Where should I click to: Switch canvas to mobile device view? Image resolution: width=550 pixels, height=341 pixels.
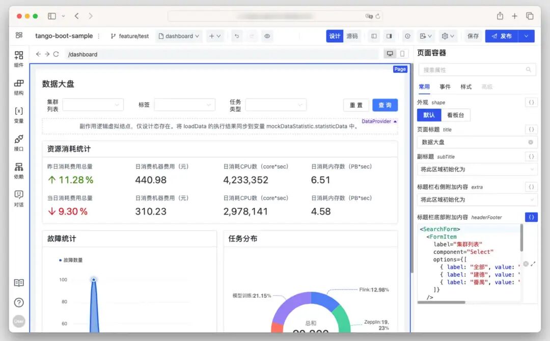click(402, 54)
